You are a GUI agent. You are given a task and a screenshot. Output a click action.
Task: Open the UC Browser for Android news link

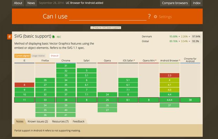(x=84, y=3)
